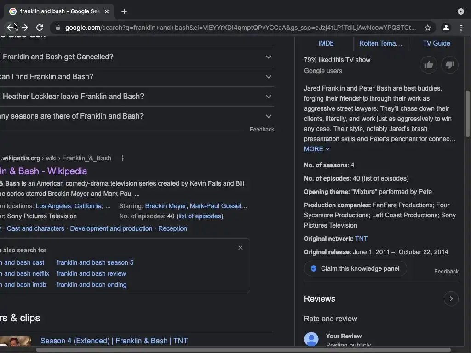The height and width of the screenshot is (353, 471).
Task: Open the Chrome three-dot menu
Action: pos(461,28)
